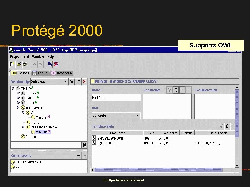The image size is (250, 187).
Task: Expand the :FACET tree node
Action: pyautogui.click(x=18, y=98)
